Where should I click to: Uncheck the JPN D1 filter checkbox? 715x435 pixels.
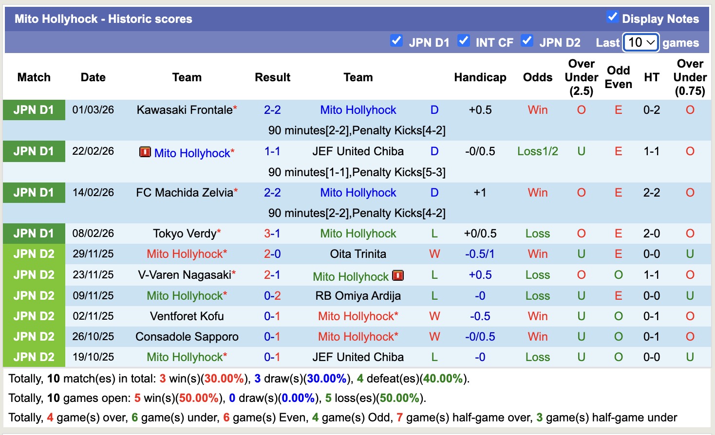396,41
